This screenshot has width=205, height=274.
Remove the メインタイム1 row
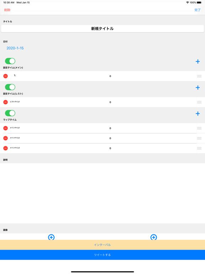pyautogui.click(x=6, y=128)
